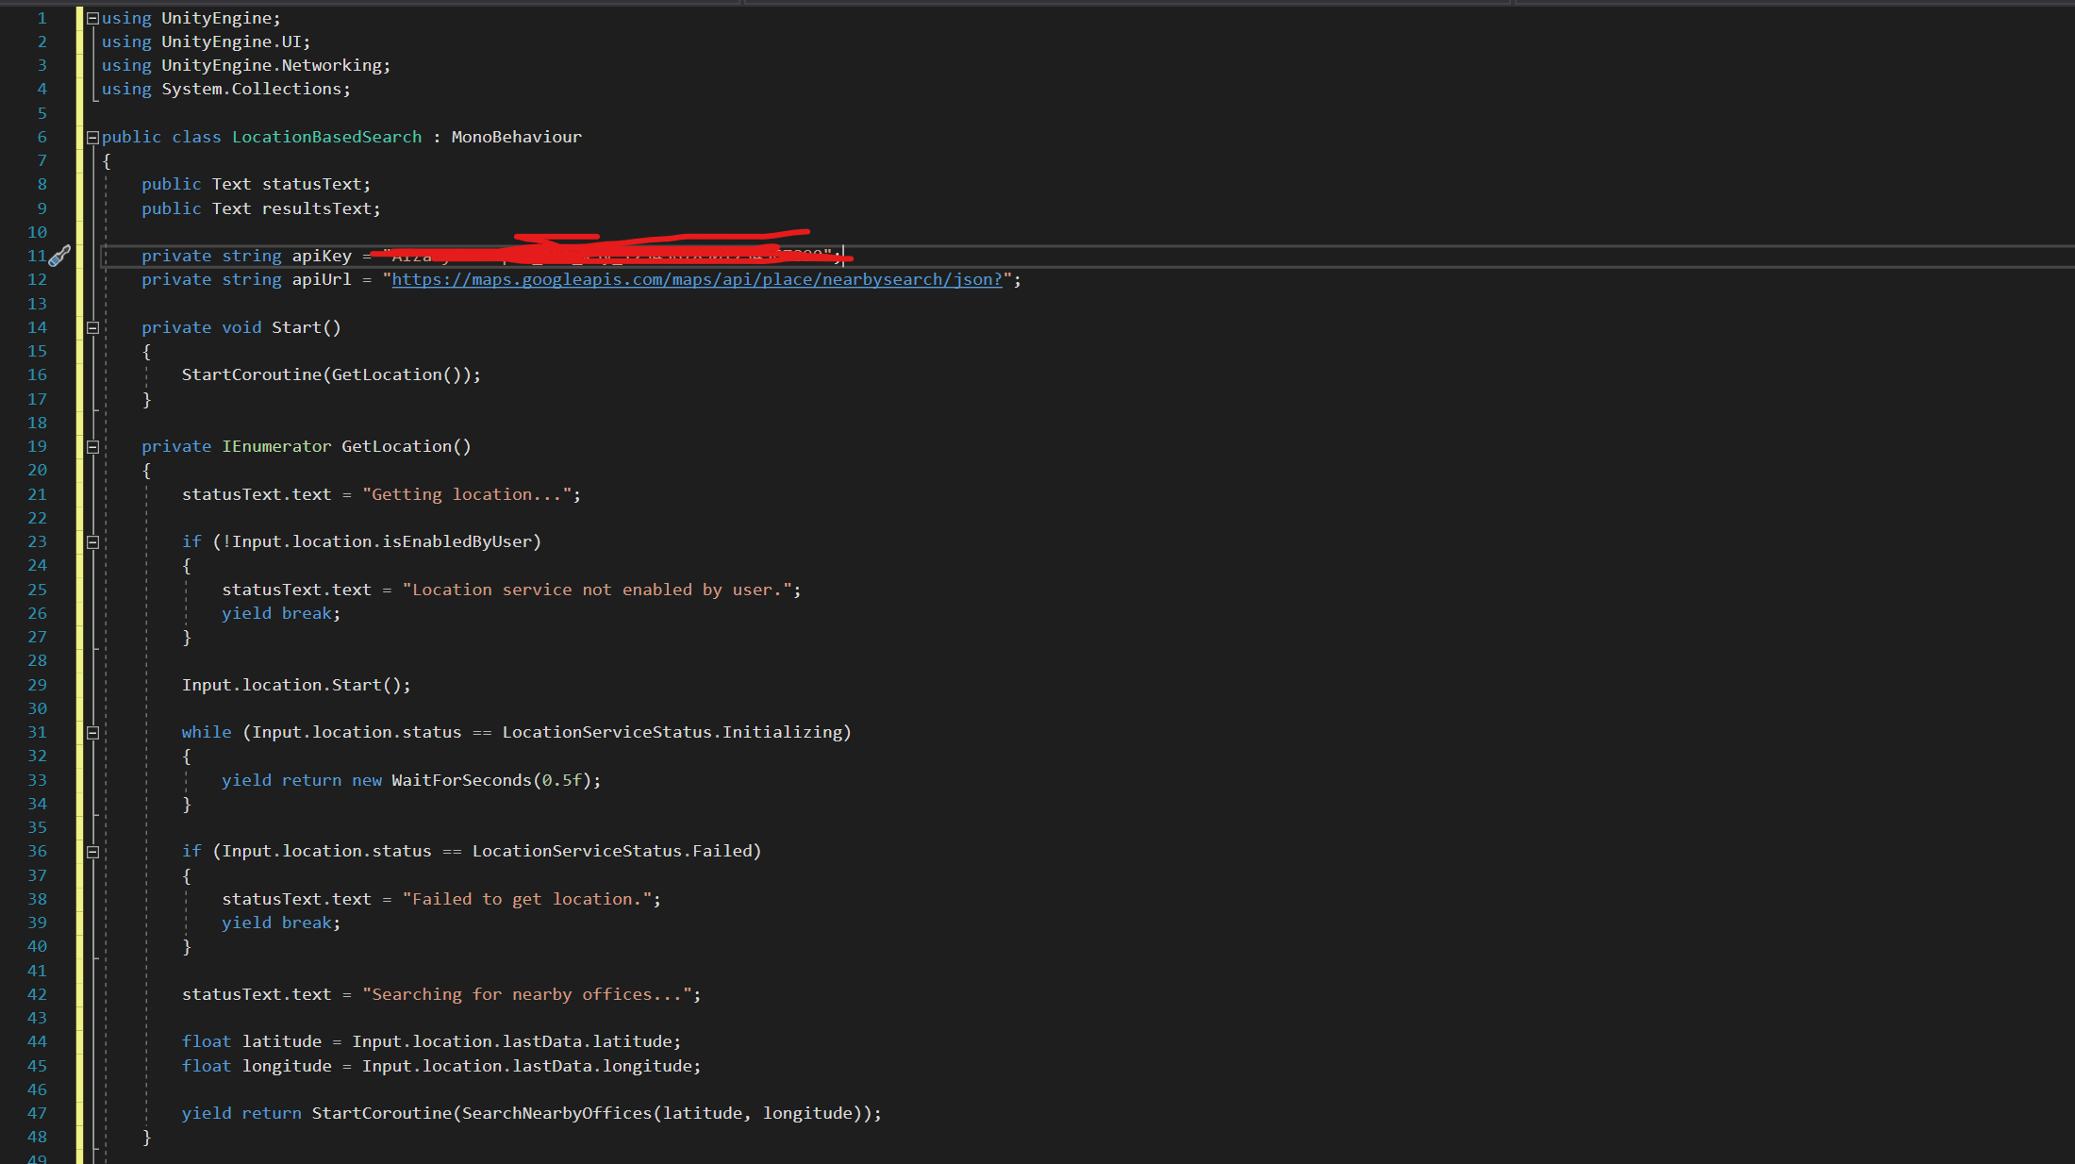
Task: Click the SearchNearbyOffices method call
Action: click(x=556, y=1113)
